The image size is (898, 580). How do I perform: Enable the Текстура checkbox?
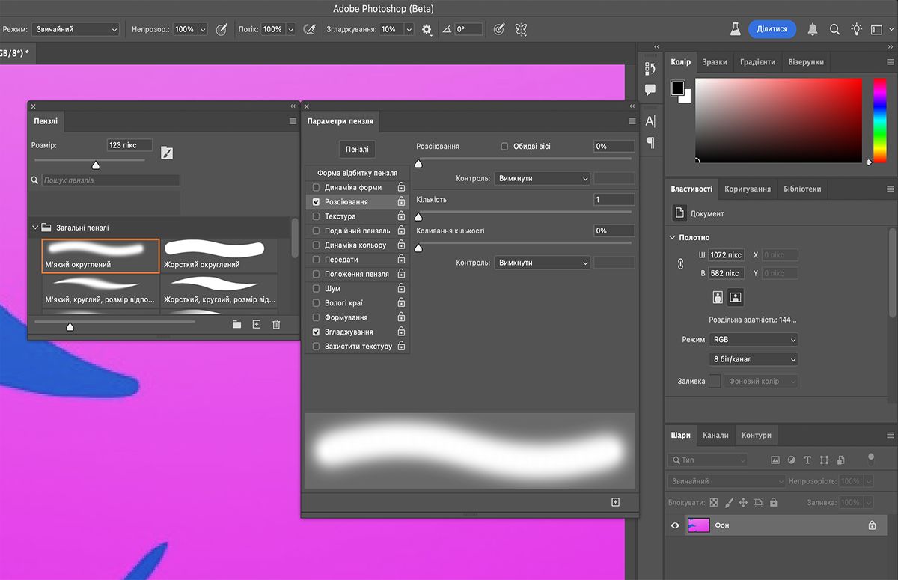click(x=316, y=216)
